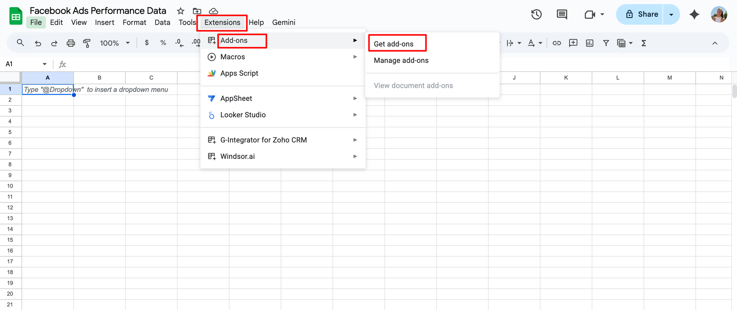737x310 pixels.
Task: Insert link icon in toolbar
Action: (x=556, y=43)
